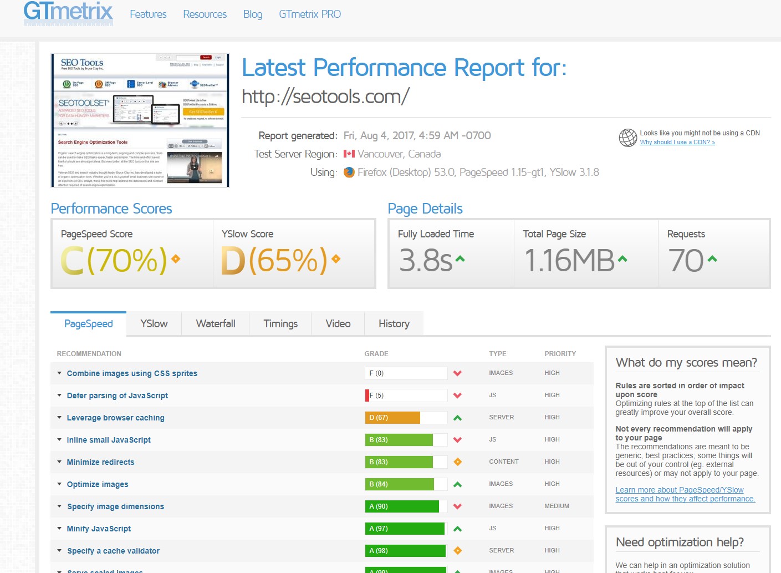Click green up arrow for Leverage browser caching
781x573 pixels.
click(457, 418)
